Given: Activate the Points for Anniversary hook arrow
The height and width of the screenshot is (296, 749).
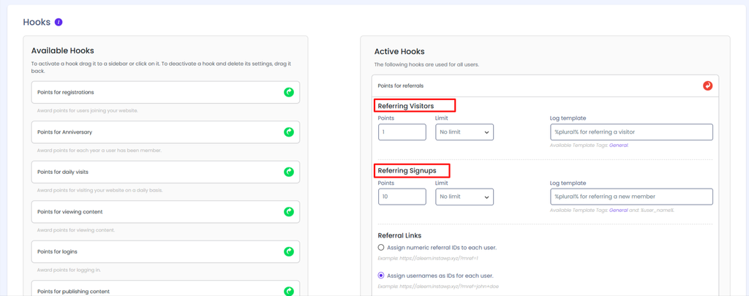Looking at the screenshot, I should [288, 132].
